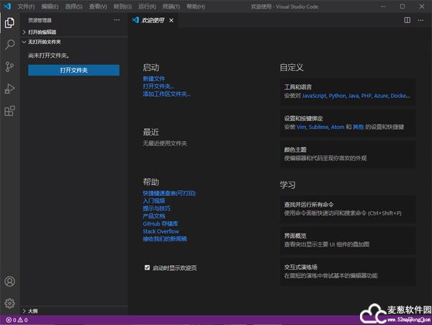Image resolution: width=432 pixels, height=325 pixels.
Task: Click the errors count in status bar
Action: (12, 320)
